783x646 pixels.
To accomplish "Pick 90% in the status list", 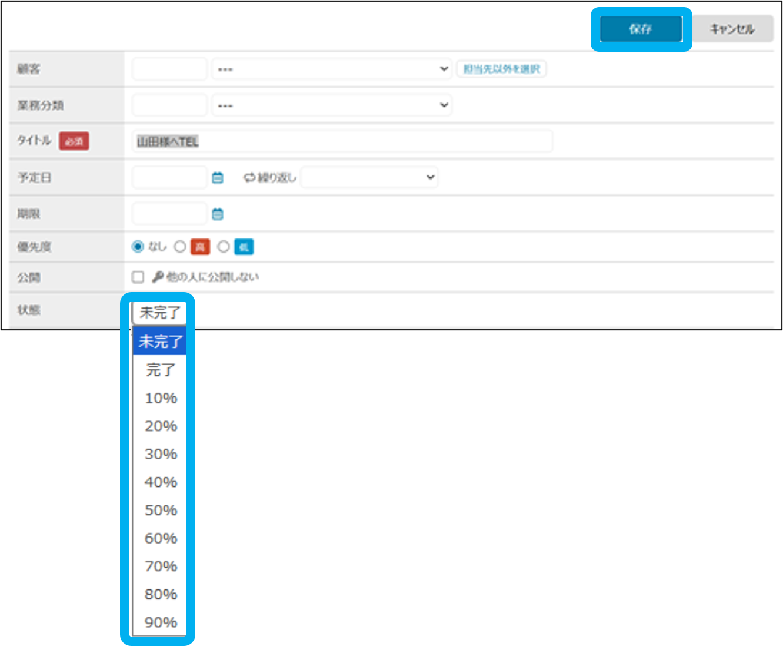I will pyautogui.click(x=161, y=622).
